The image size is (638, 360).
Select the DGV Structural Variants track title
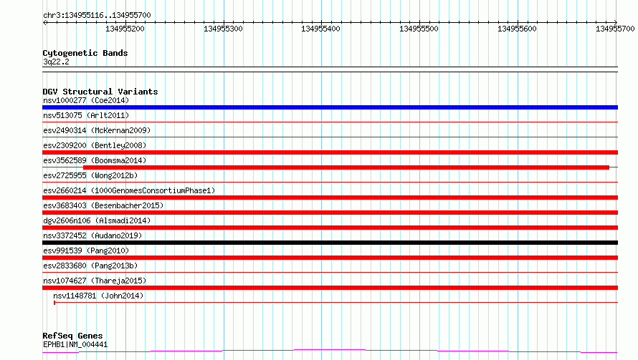pyautogui.click(x=100, y=92)
